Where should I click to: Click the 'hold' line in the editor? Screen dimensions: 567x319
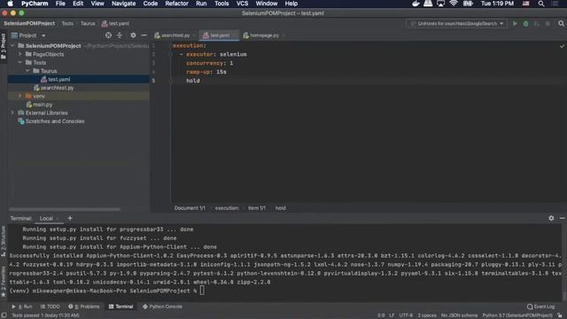click(193, 81)
